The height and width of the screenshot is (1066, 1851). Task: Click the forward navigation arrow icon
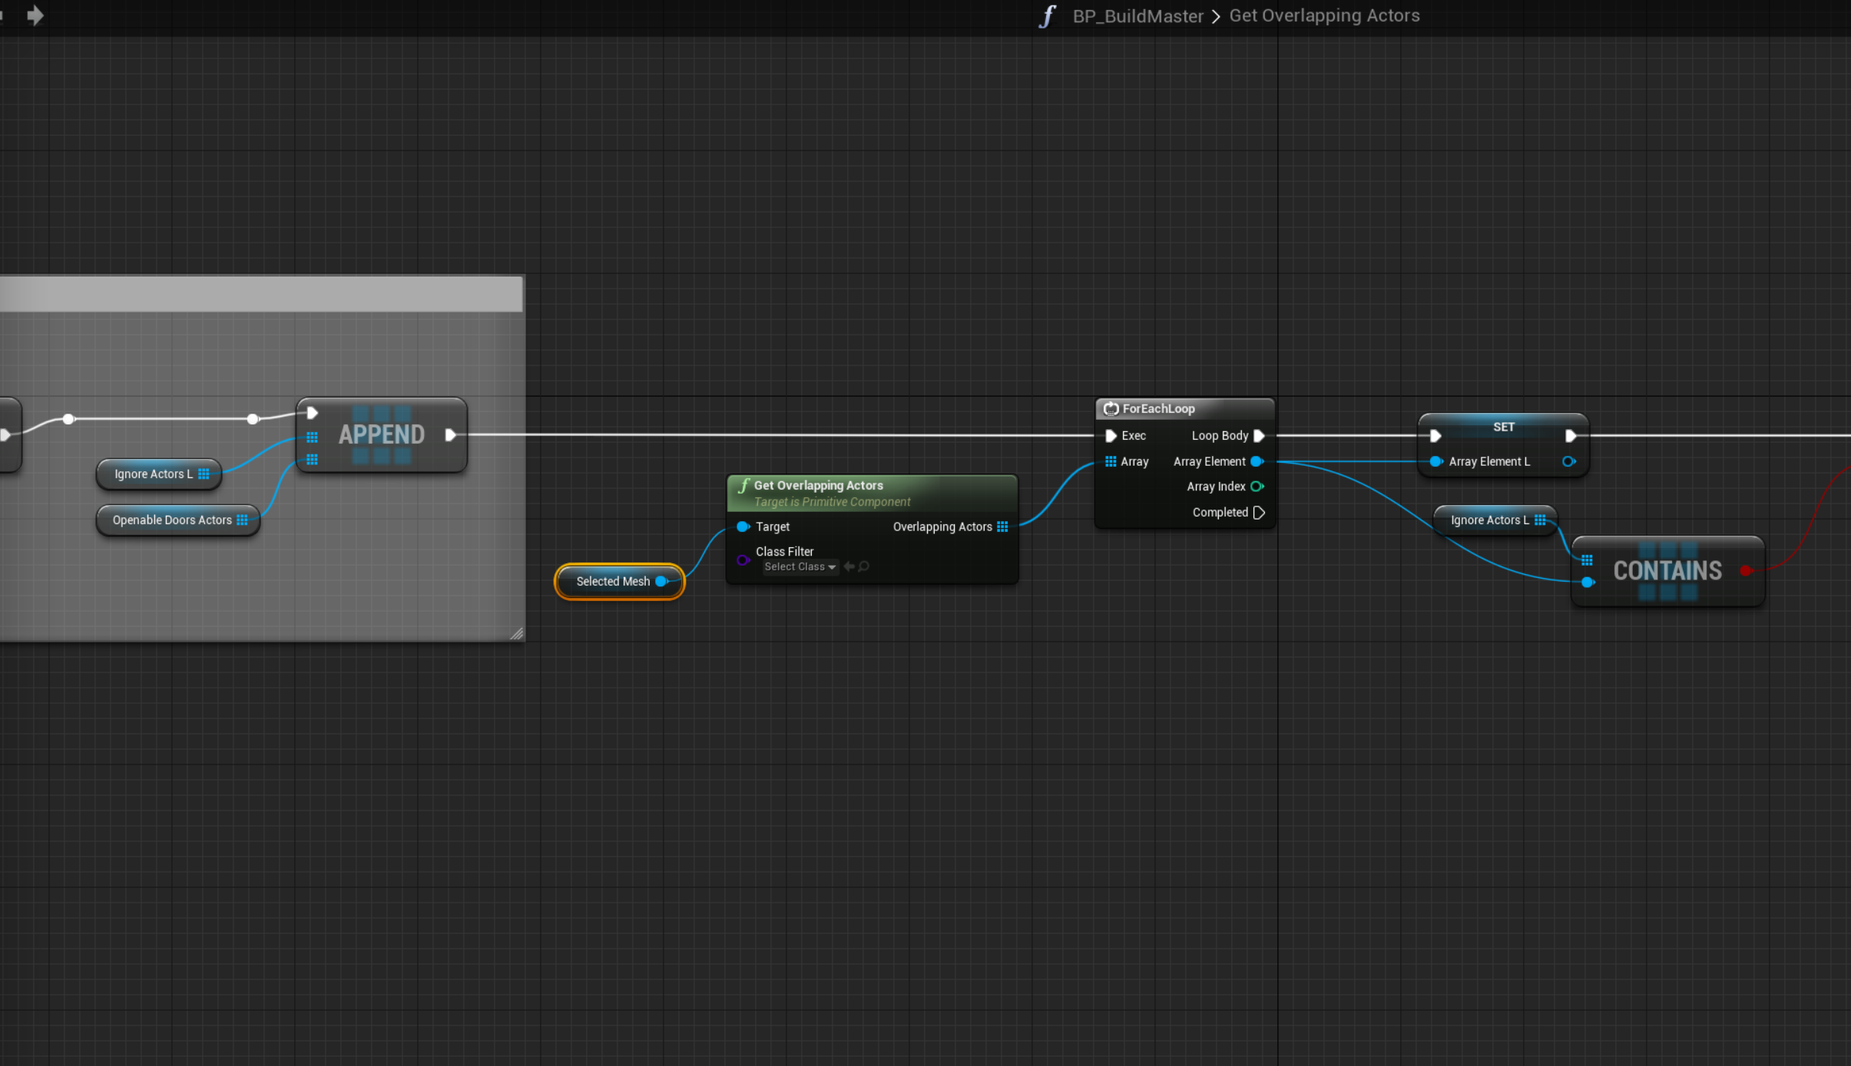pyautogui.click(x=35, y=15)
